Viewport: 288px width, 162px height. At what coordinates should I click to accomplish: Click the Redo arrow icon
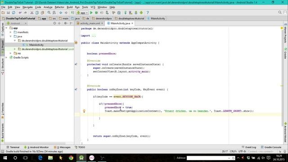(25, 13)
